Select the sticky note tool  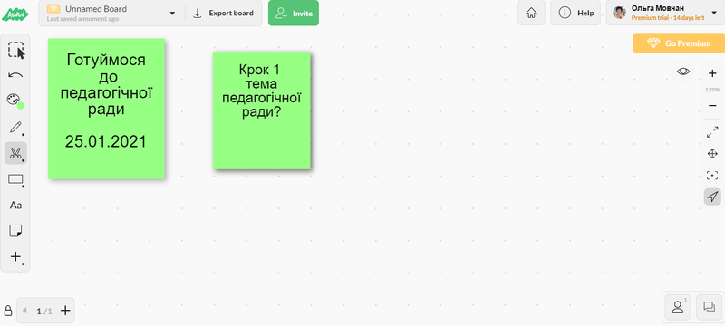pos(15,231)
